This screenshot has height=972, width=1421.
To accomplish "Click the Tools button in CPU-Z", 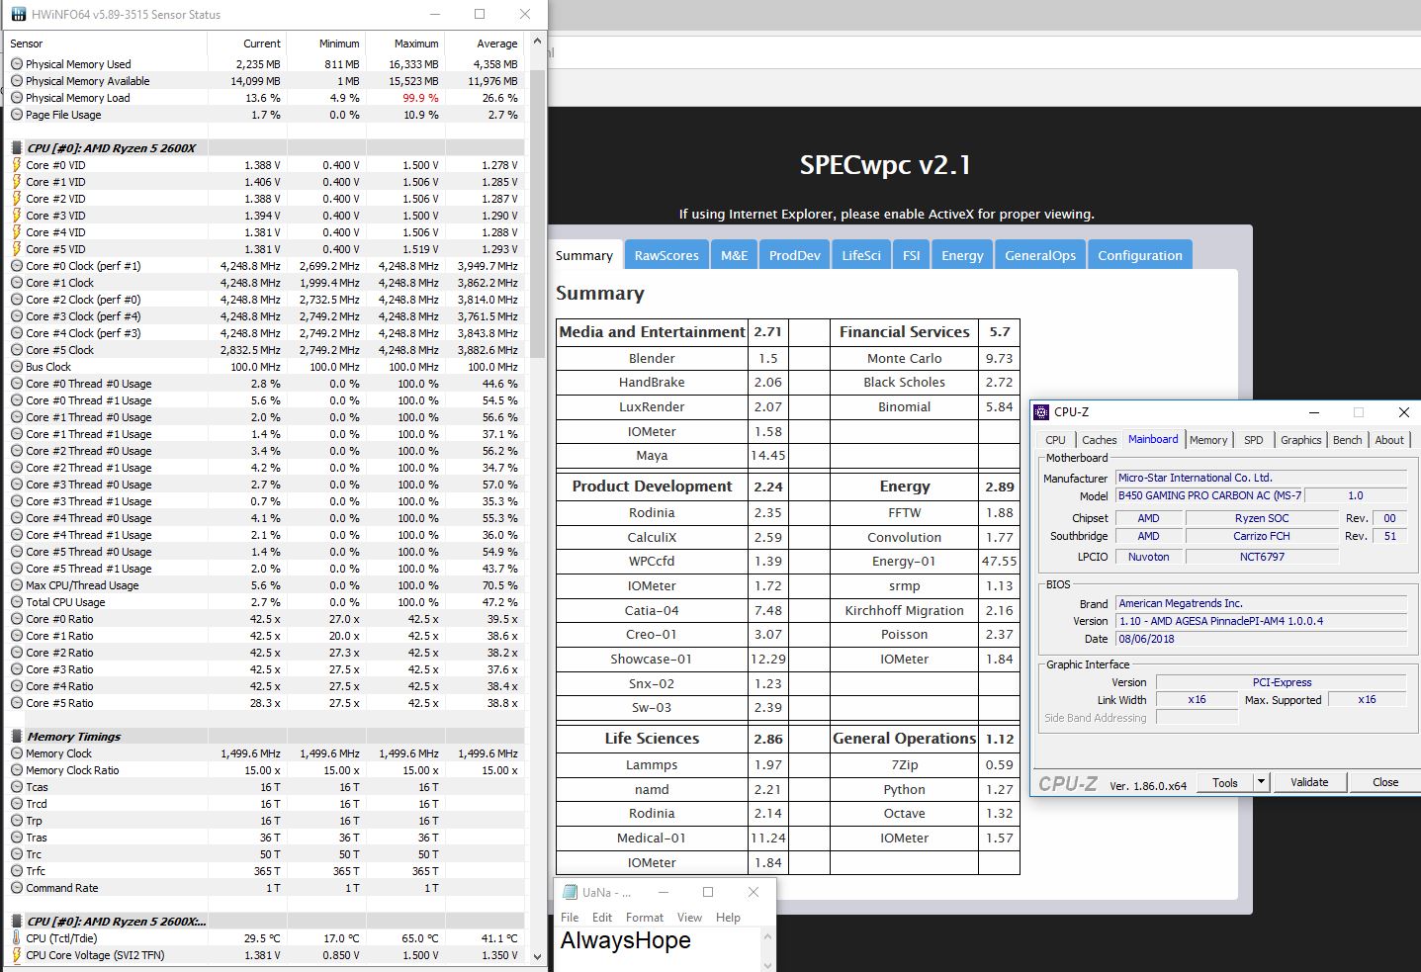I will coord(1225,782).
